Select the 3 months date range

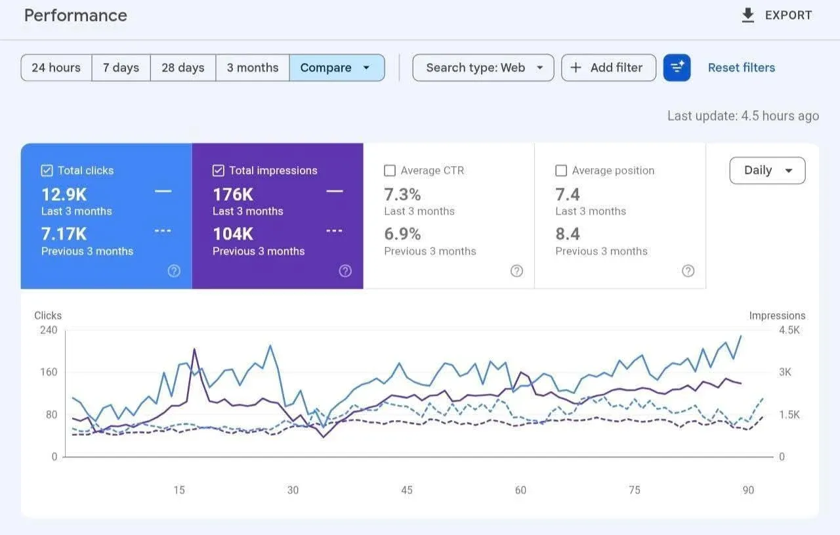(253, 68)
